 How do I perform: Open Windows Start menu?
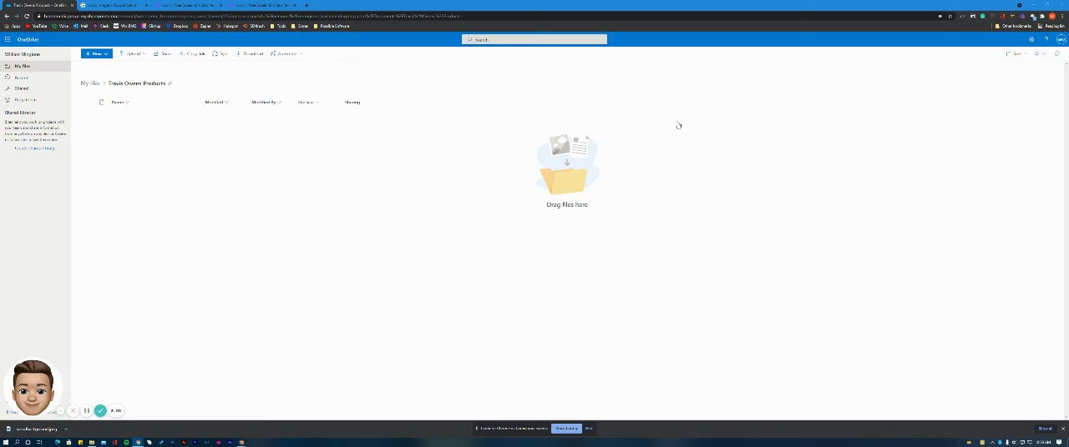(x=6, y=442)
